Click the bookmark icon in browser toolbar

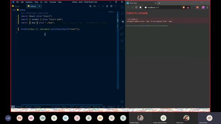(x=141, y=8)
